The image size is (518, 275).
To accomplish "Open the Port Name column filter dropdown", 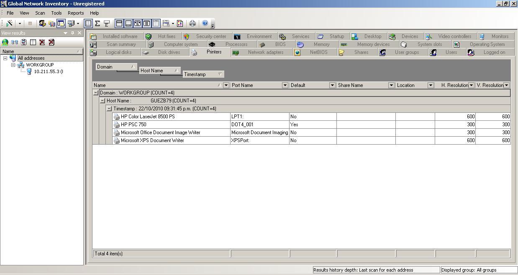I will (285, 85).
